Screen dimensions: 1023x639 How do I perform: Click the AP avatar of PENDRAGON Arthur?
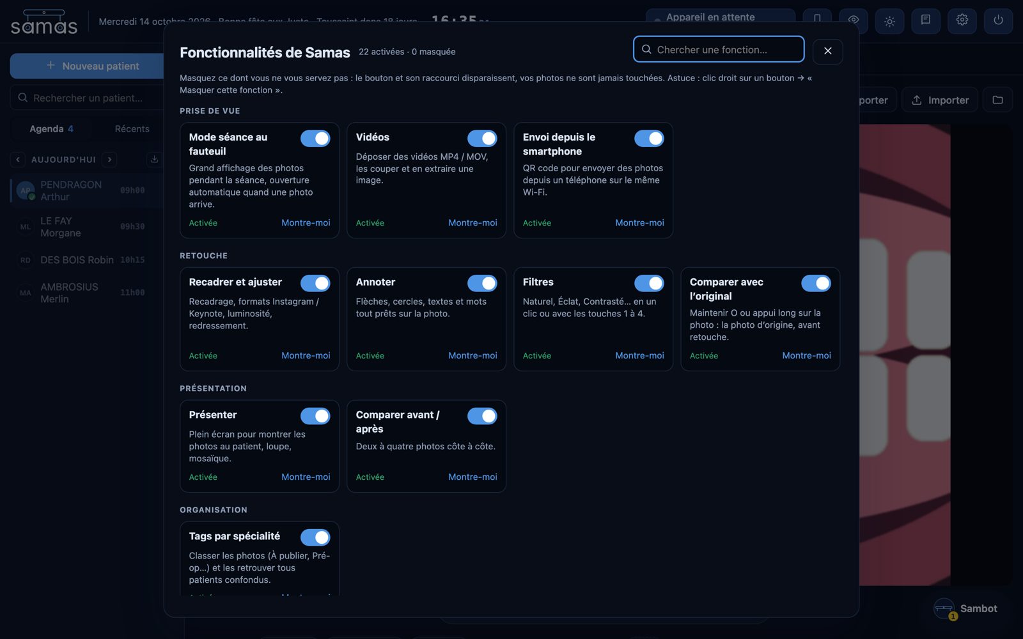[x=26, y=190]
